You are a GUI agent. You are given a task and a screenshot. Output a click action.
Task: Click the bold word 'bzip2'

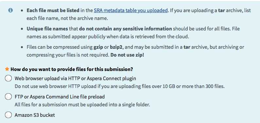(116, 47)
